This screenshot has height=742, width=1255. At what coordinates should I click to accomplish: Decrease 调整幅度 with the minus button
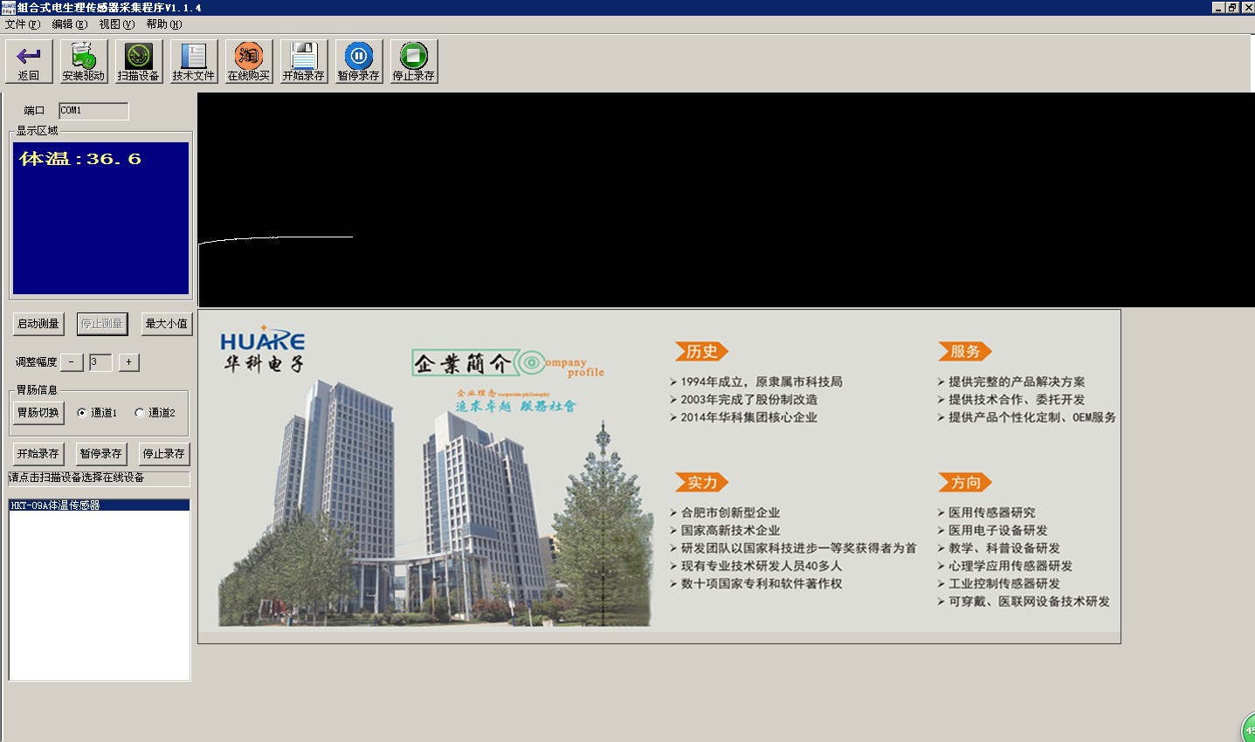tap(72, 362)
